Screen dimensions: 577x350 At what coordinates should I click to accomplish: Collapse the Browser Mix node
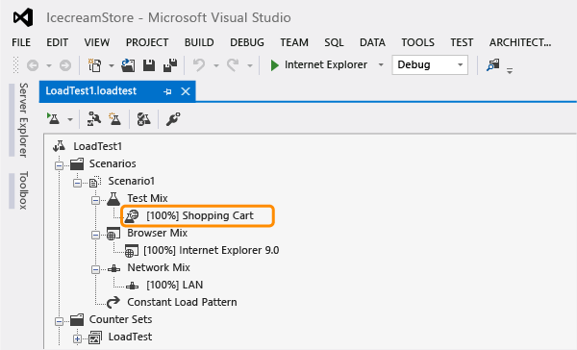95,235
